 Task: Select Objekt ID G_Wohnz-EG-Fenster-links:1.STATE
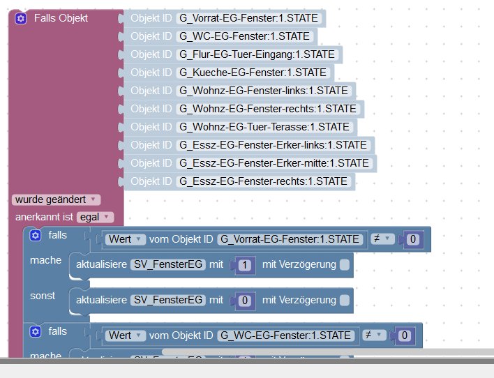click(264, 91)
